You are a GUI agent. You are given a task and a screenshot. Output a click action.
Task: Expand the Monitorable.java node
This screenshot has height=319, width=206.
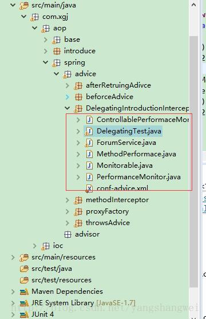pos(78,166)
